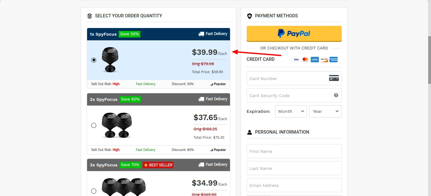Click the shield icon beside Payment Methods

250,16
